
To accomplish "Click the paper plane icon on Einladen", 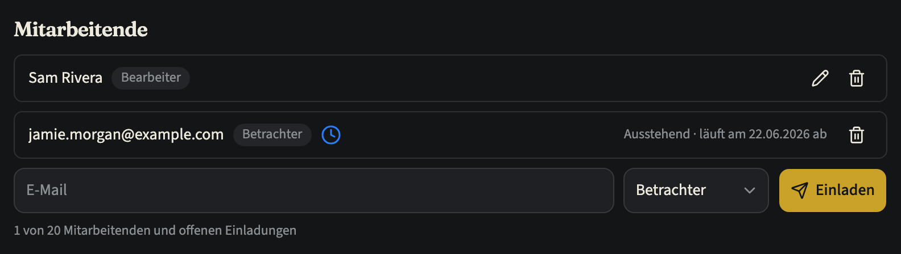I will coord(799,190).
